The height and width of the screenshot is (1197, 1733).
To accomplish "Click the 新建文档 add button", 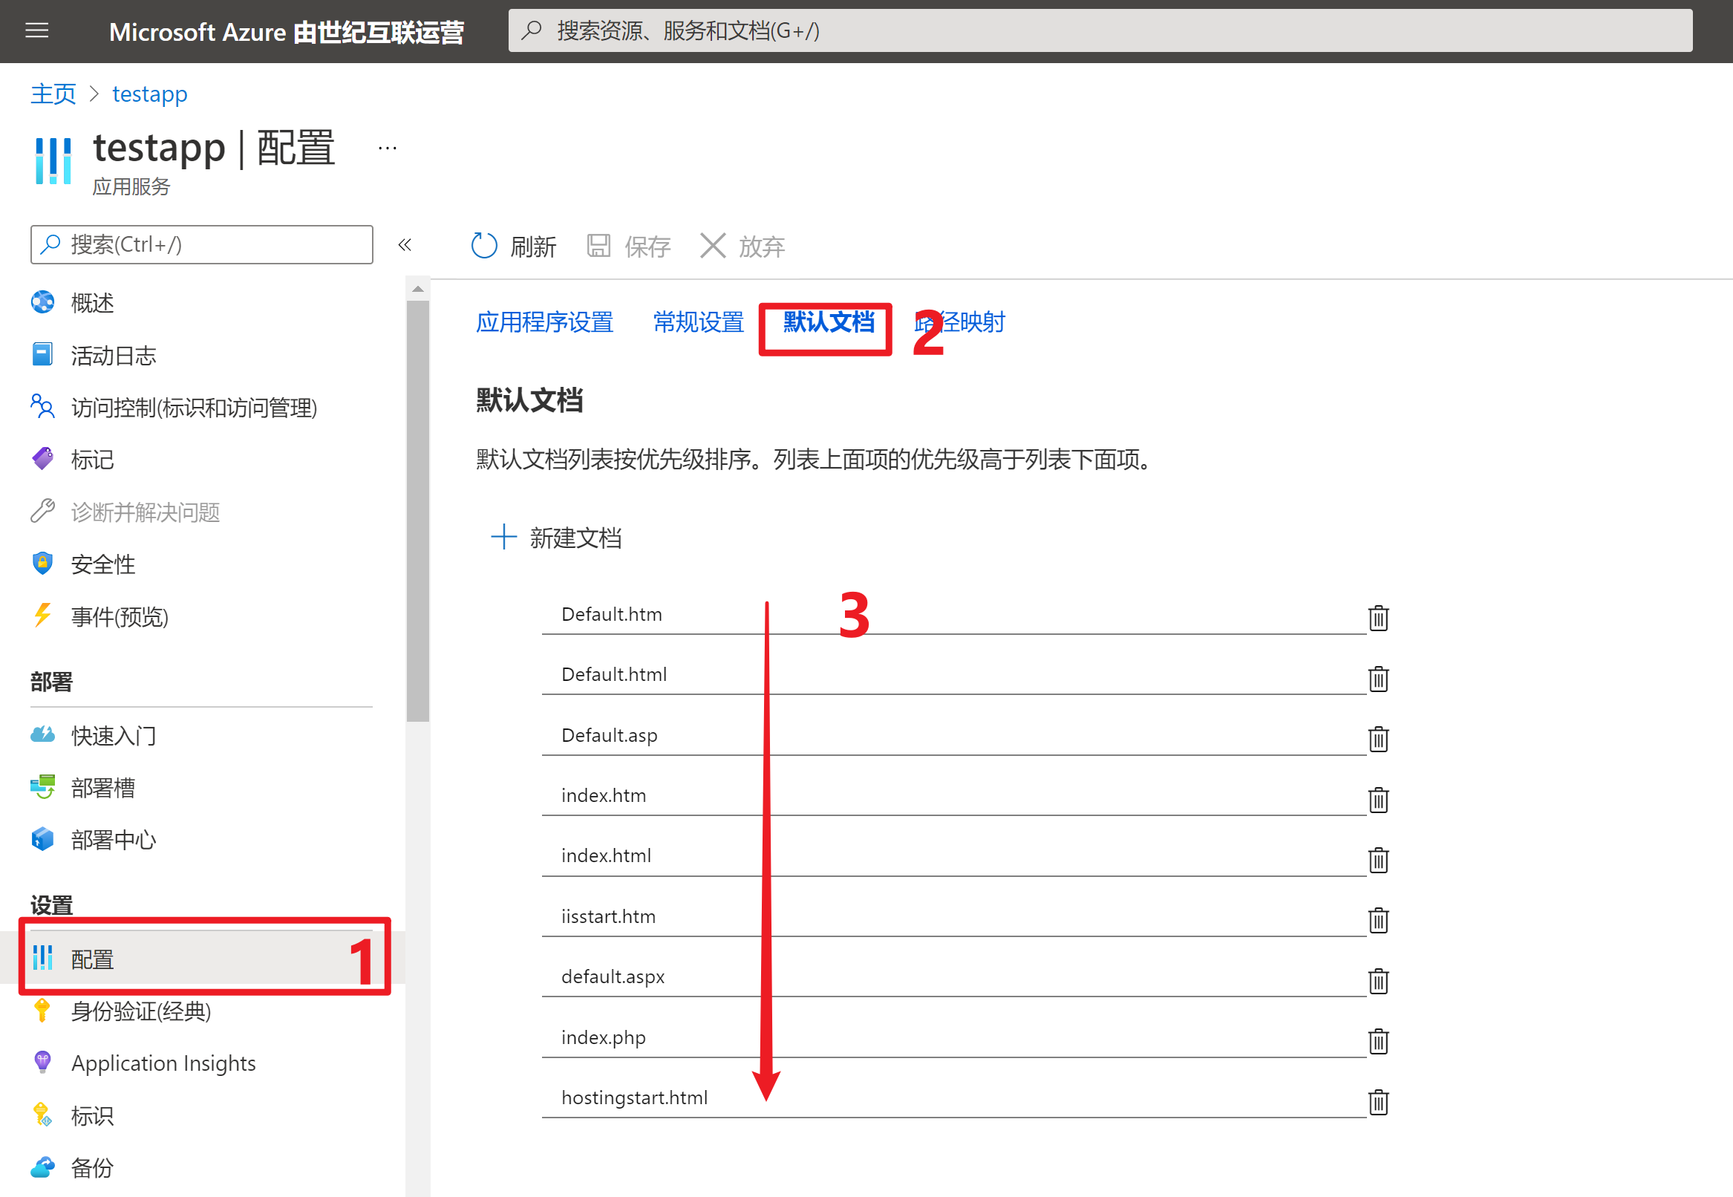I will pos(556,537).
